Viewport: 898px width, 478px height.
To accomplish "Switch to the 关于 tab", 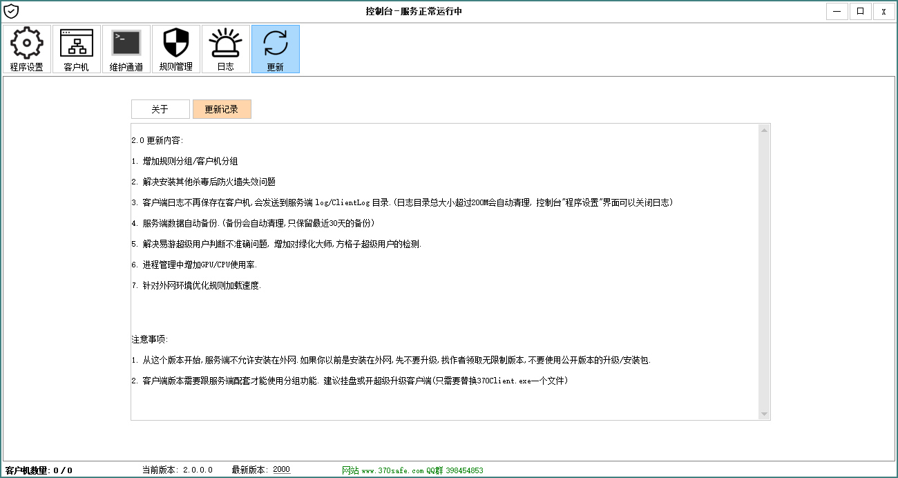I will [x=160, y=109].
